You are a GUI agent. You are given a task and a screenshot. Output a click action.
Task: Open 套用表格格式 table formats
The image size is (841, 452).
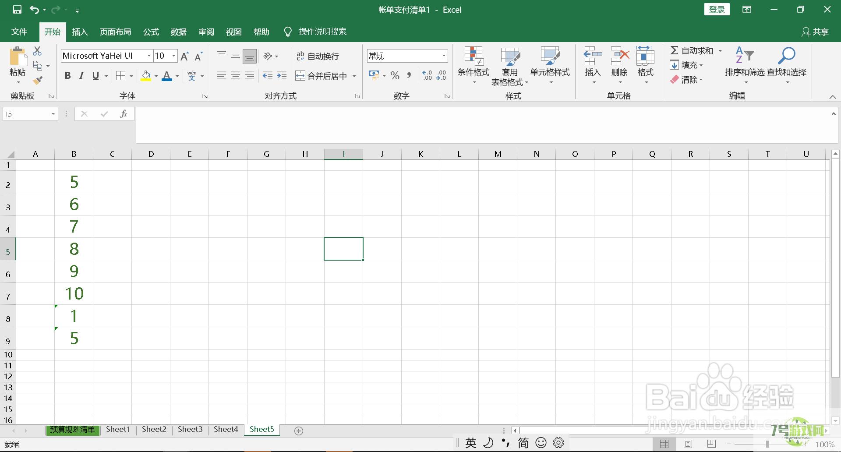tap(510, 66)
